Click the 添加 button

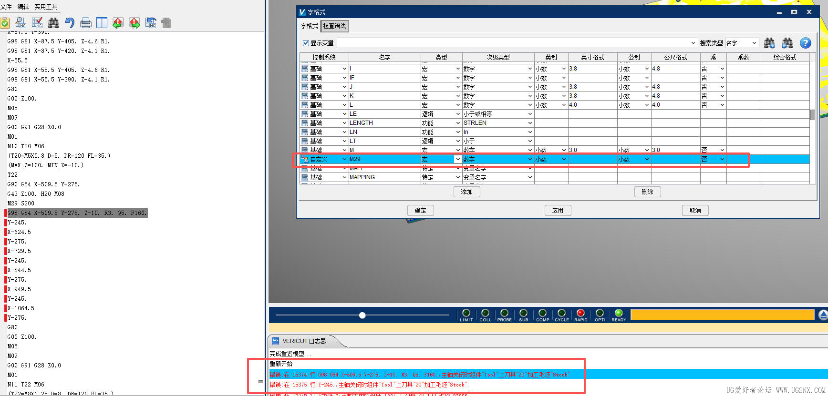pos(467,192)
